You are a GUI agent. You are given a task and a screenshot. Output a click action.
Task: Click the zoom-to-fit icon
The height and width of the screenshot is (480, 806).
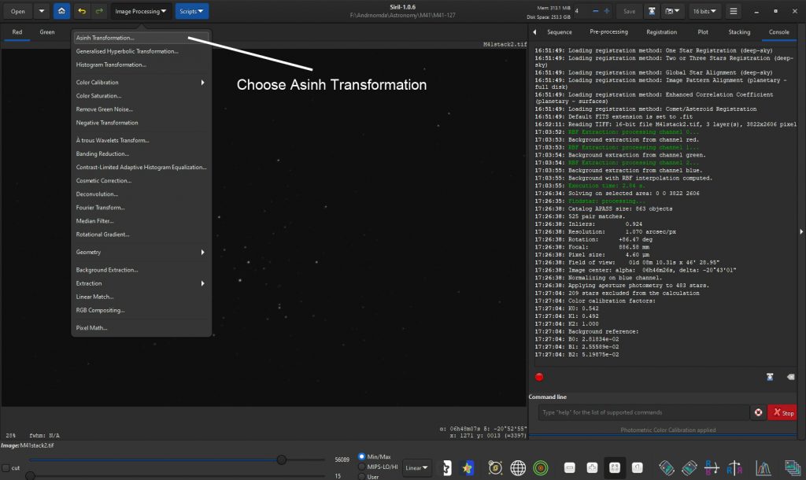coord(615,467)
